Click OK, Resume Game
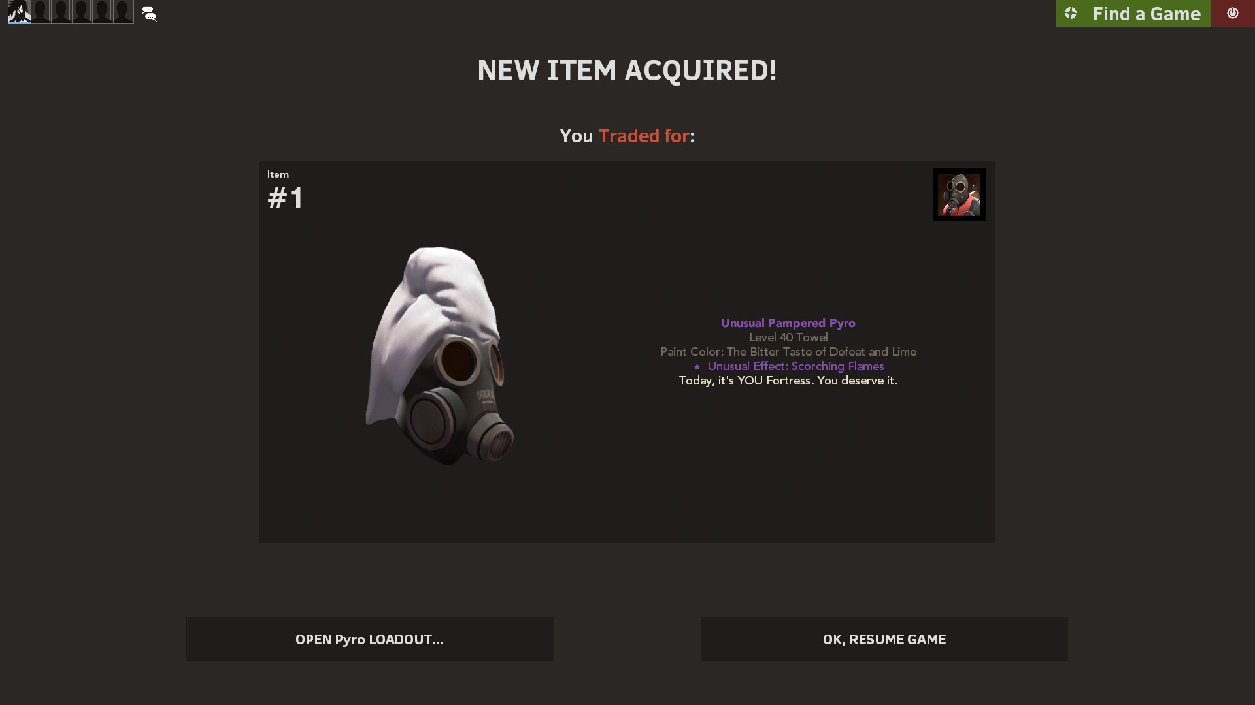The width and height of the screenshot is (1255, 705). pos(884,639)
